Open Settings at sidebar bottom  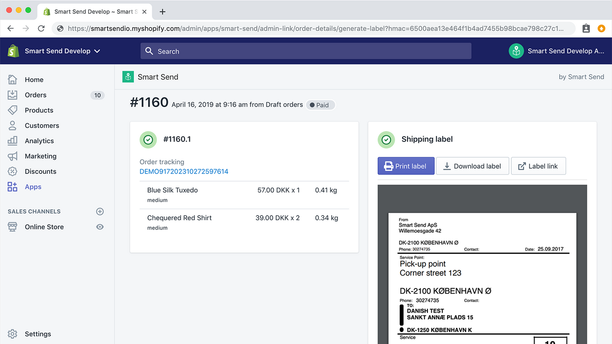pyautogui.click(x=38, y=334)
